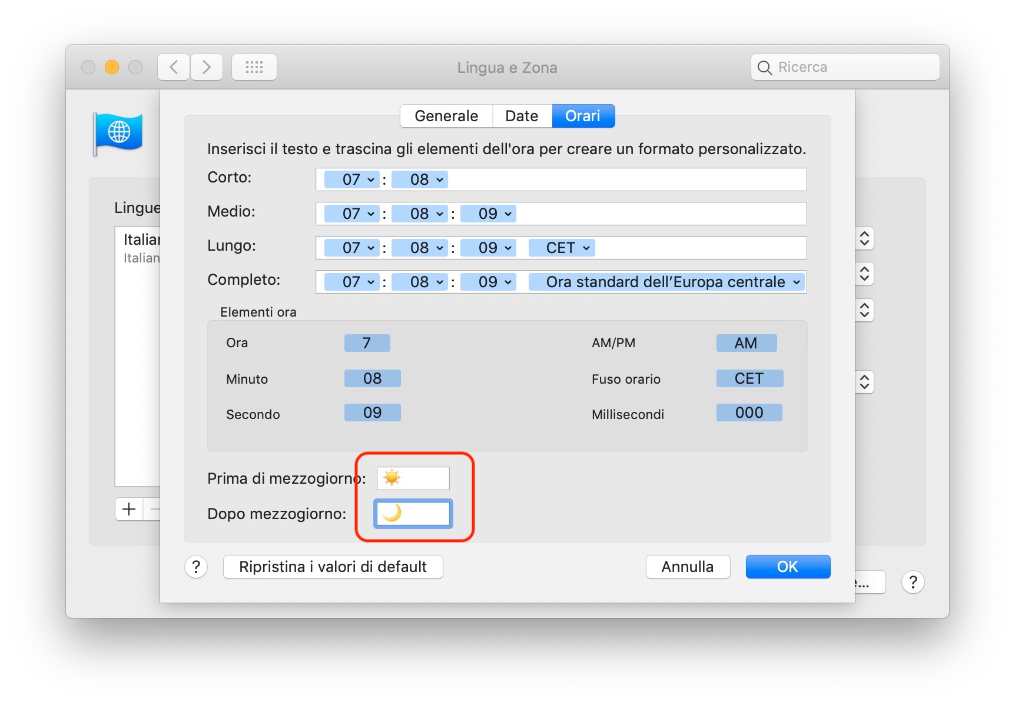Viewport: 1015px width, 705px height.
Task: Show all preferences with the grid button
Action: 254,67
